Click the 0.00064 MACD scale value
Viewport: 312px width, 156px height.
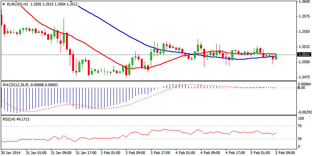coord(304,84)
